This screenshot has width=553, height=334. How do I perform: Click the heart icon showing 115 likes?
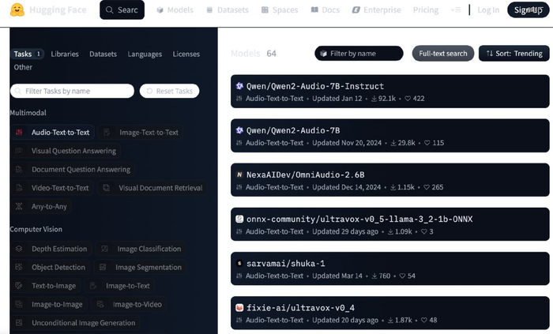click(x=427, y=143)
